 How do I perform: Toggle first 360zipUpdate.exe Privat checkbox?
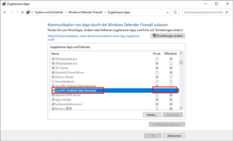pyautogui.click(x=157, y=59)
